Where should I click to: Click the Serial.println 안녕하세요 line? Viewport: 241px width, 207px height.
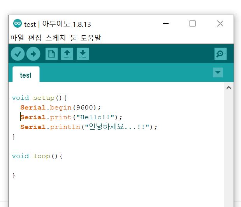[89, 127]
